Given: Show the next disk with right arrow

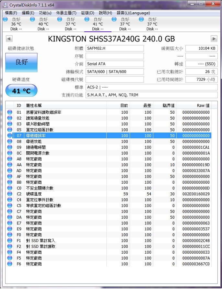Looking at the screenshot, I should 214,39.
